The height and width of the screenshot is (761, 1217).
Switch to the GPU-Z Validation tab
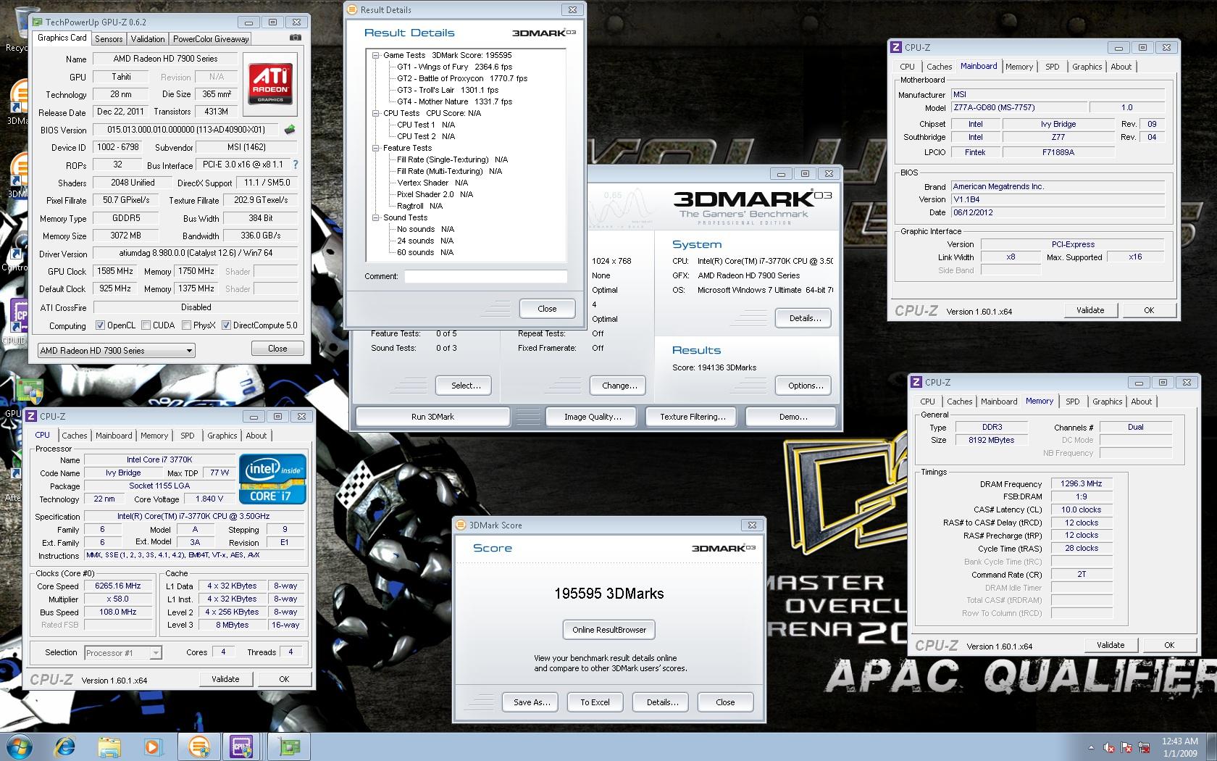click(x=148, y=39)
